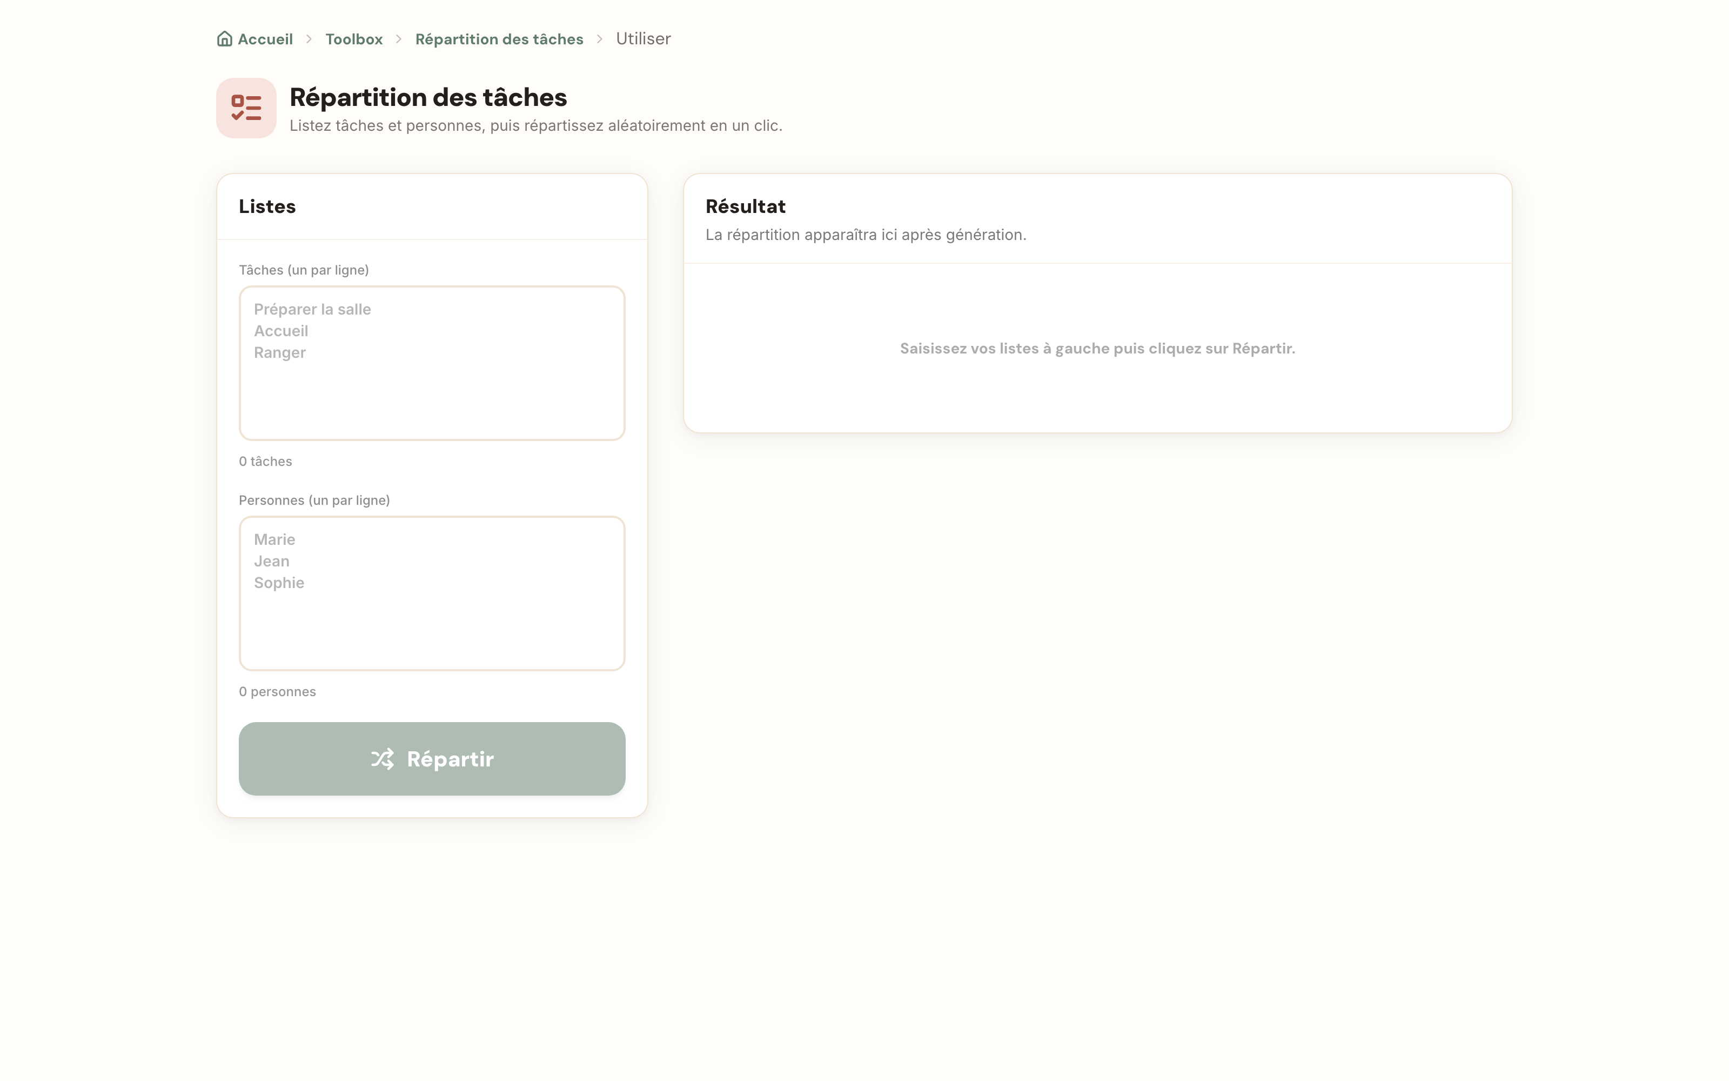This screenshot has width=1729, height=1081.
Task: Go to Toolbox breadcrumb link
Action: (354, 38)
